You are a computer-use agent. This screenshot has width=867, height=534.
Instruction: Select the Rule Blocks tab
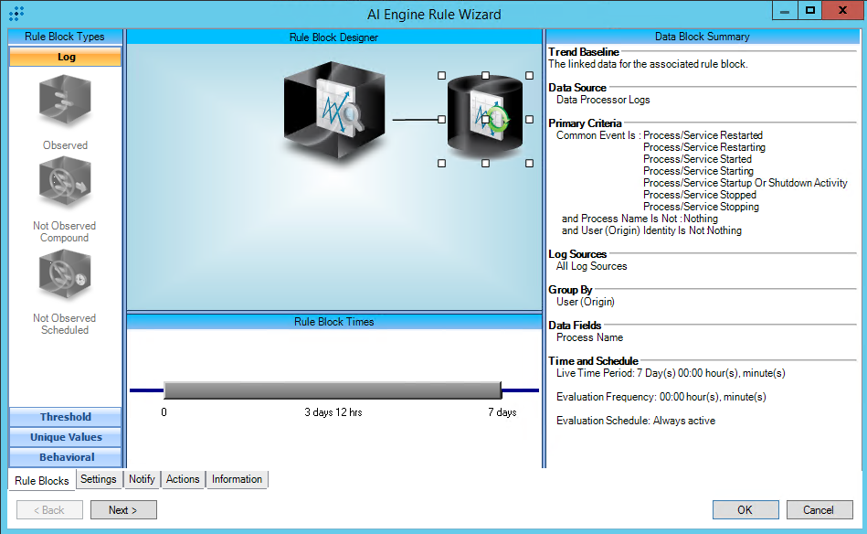tap(42, 480)
